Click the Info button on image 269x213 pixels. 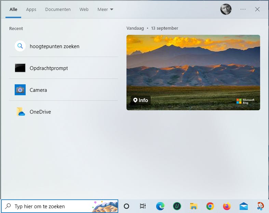click(140, 100)
